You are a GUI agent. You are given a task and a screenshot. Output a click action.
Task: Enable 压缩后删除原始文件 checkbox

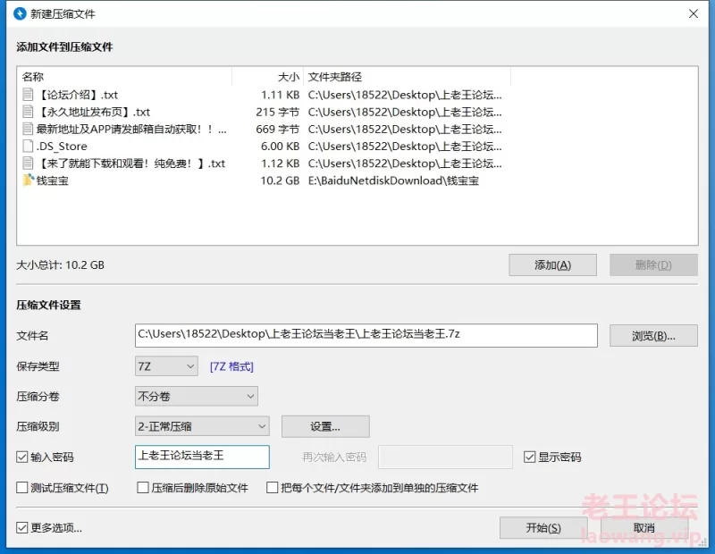(143, 488)
